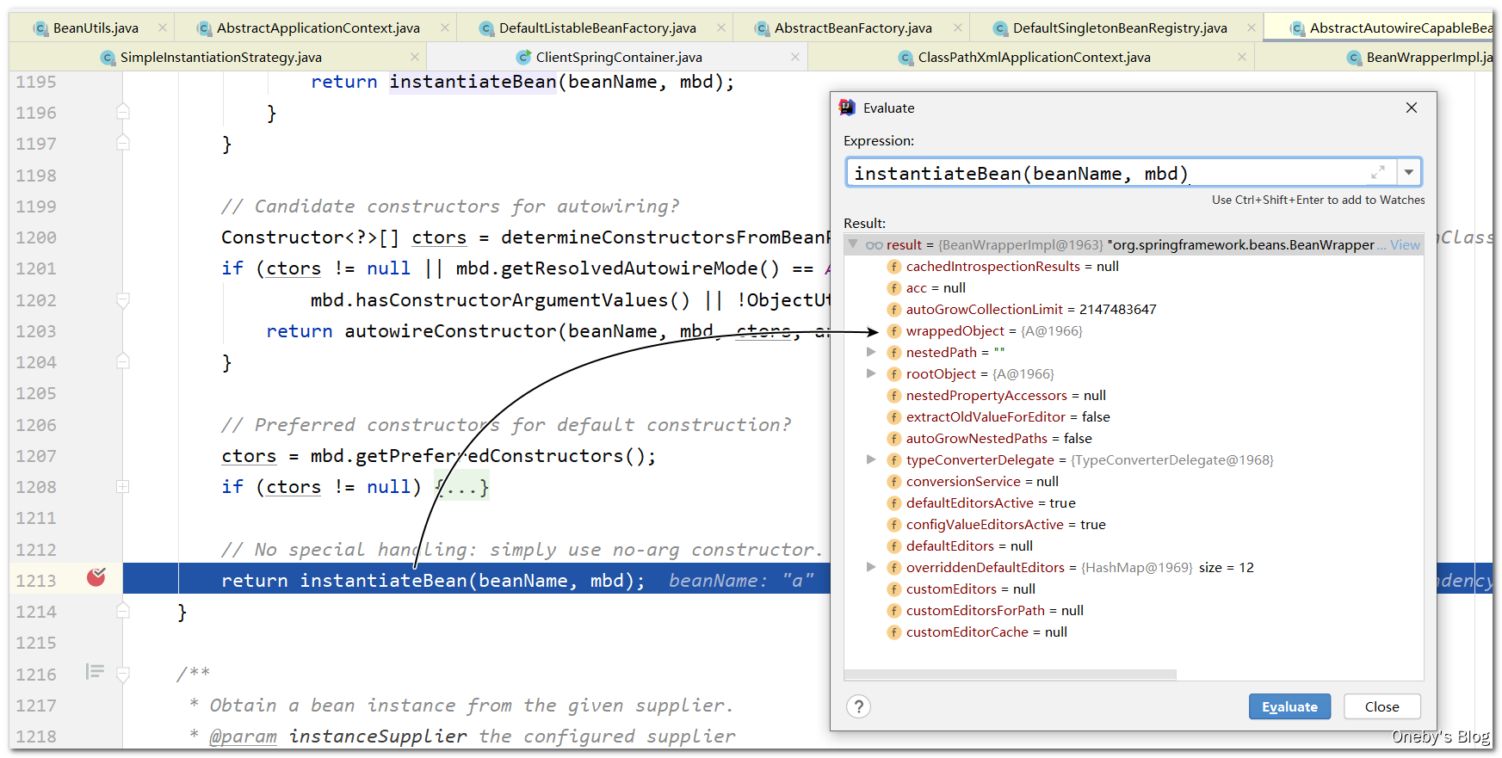Open help with the question mark icon
Image resolution: width=1502 pixels, height=758 pixels.
[x=858, y=706]
